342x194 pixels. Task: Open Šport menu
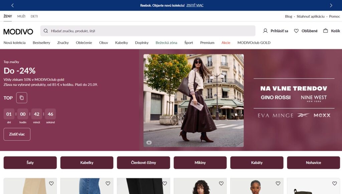(x=189, y=43)
